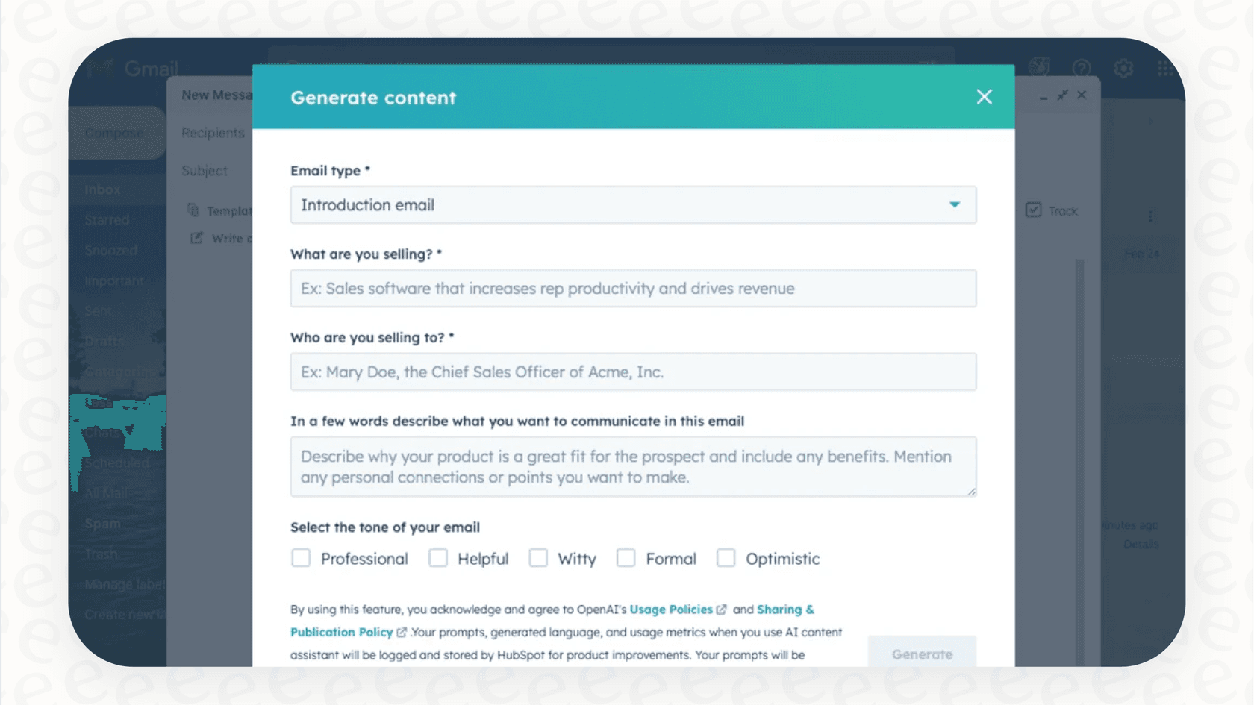1254x705 pixels.
Task: Click the What are you selling input field
Action: pos(633,289)
